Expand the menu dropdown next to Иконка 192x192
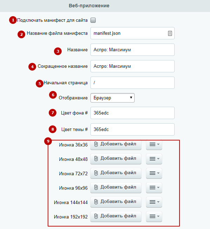This screenshot has width=210, height=229. (154, 216)
